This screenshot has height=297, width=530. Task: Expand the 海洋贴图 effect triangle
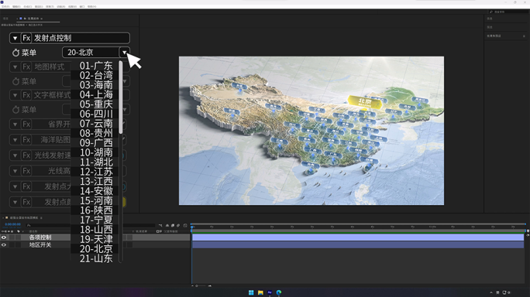tap(15, 140)
